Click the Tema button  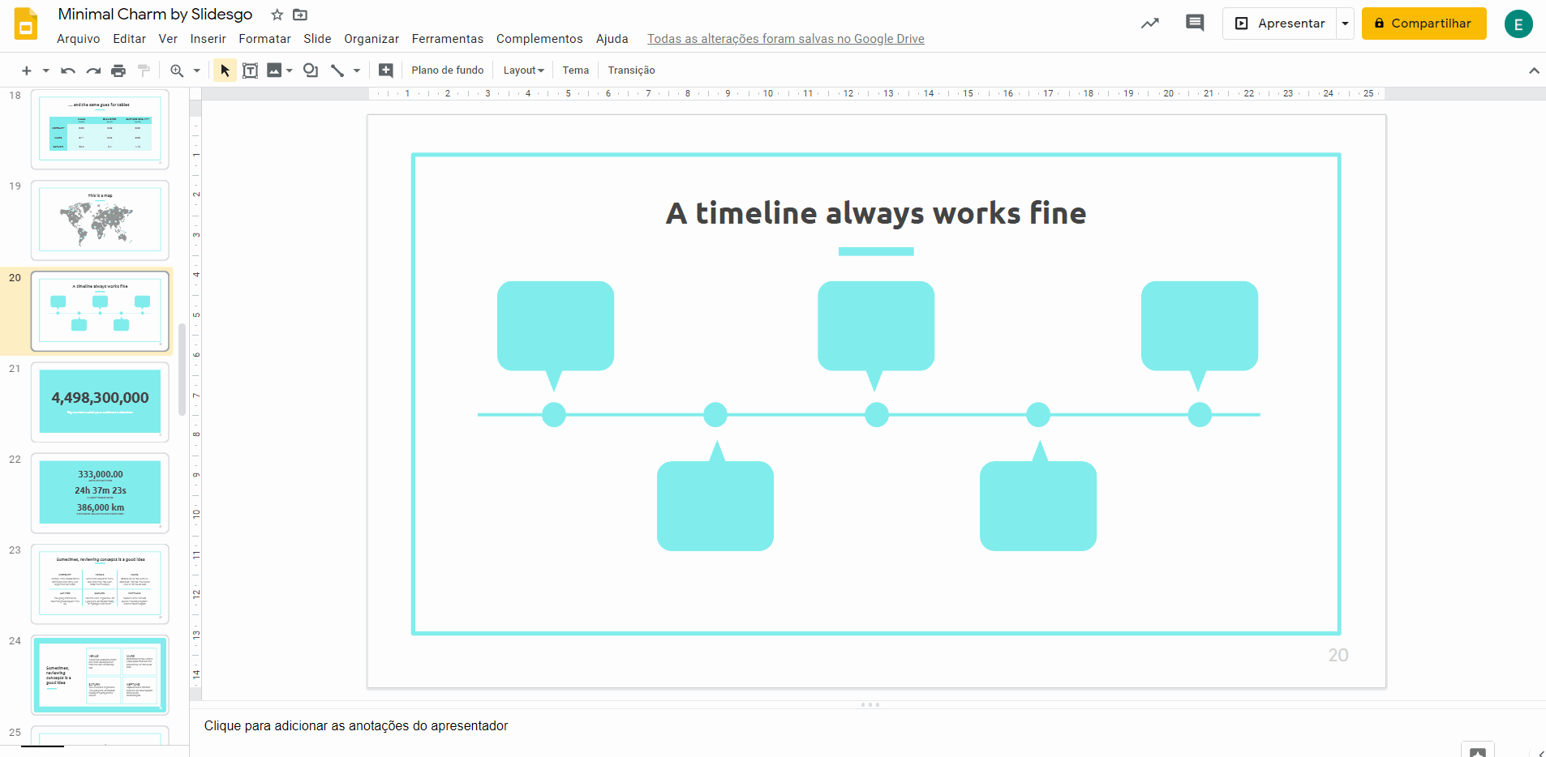[576, 71]
